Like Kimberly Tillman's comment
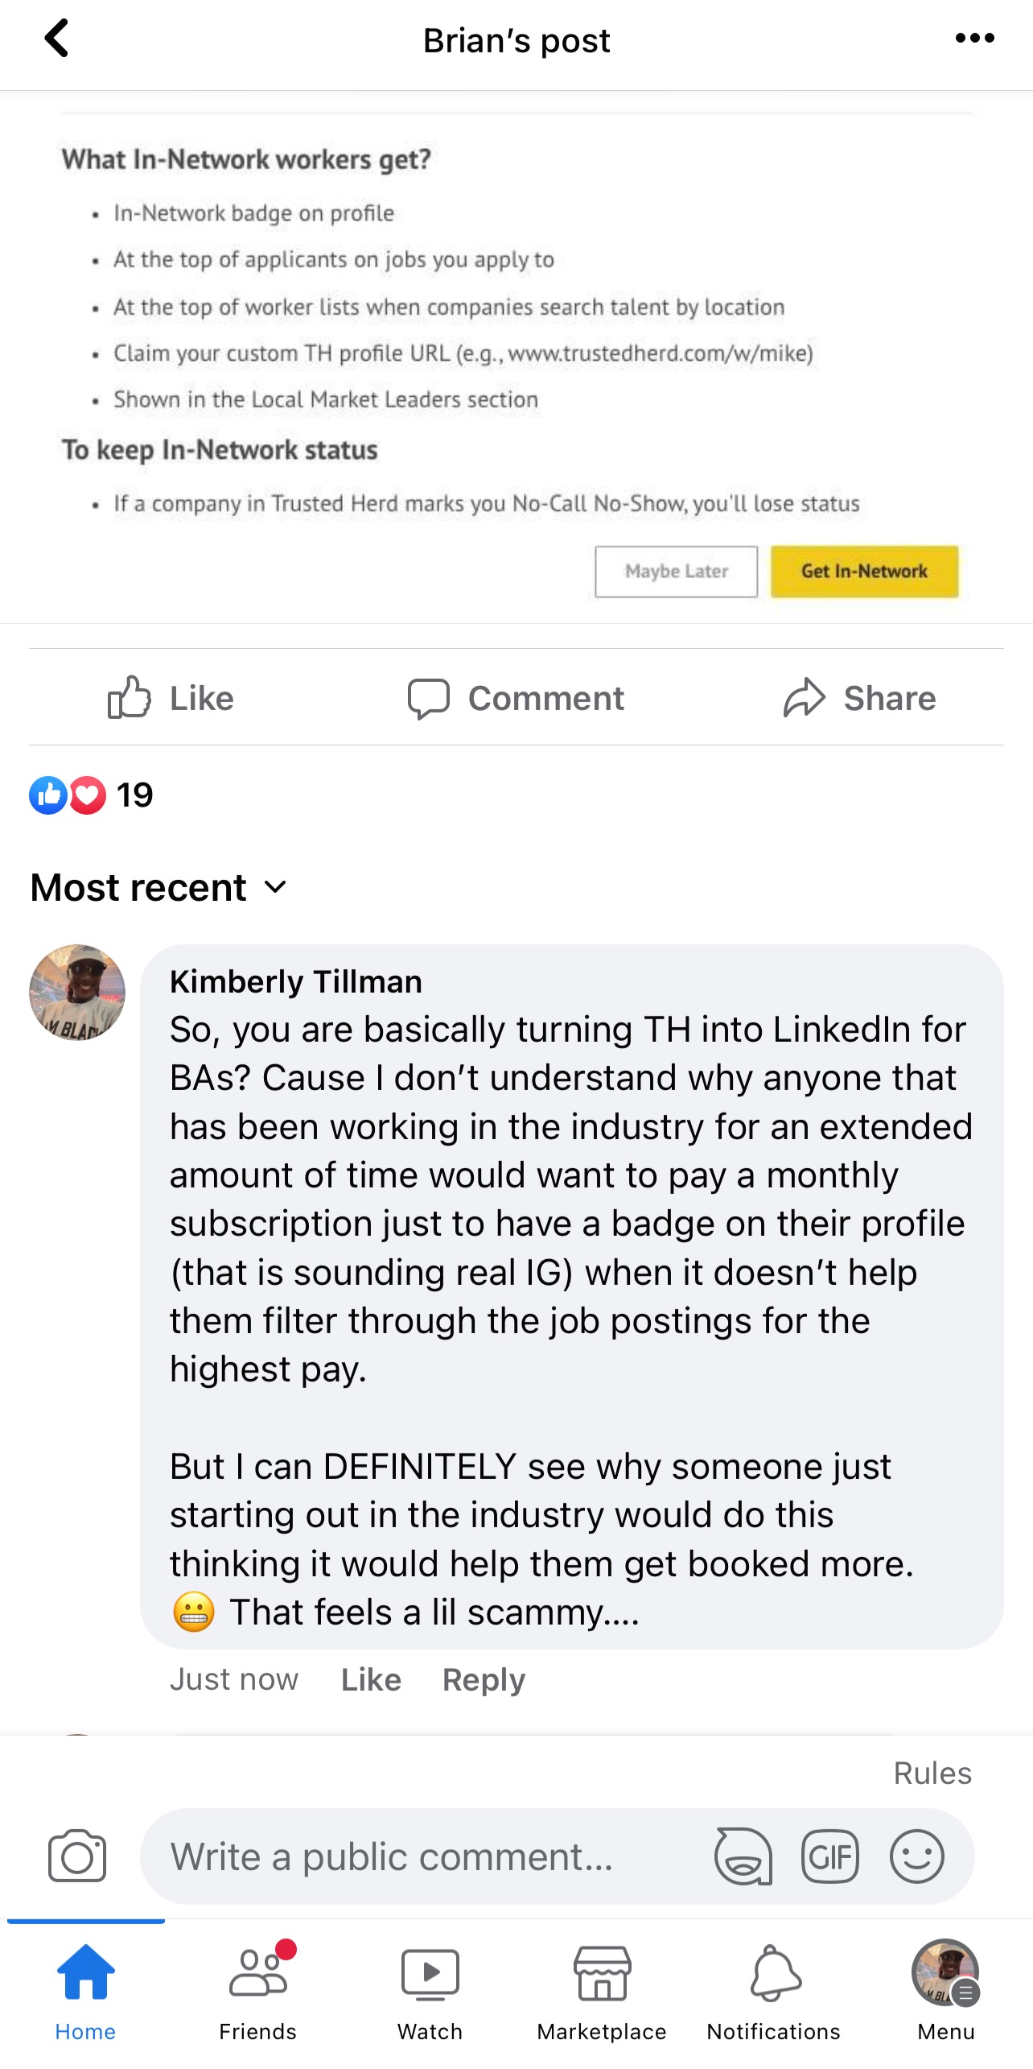 coord(370,1679)
